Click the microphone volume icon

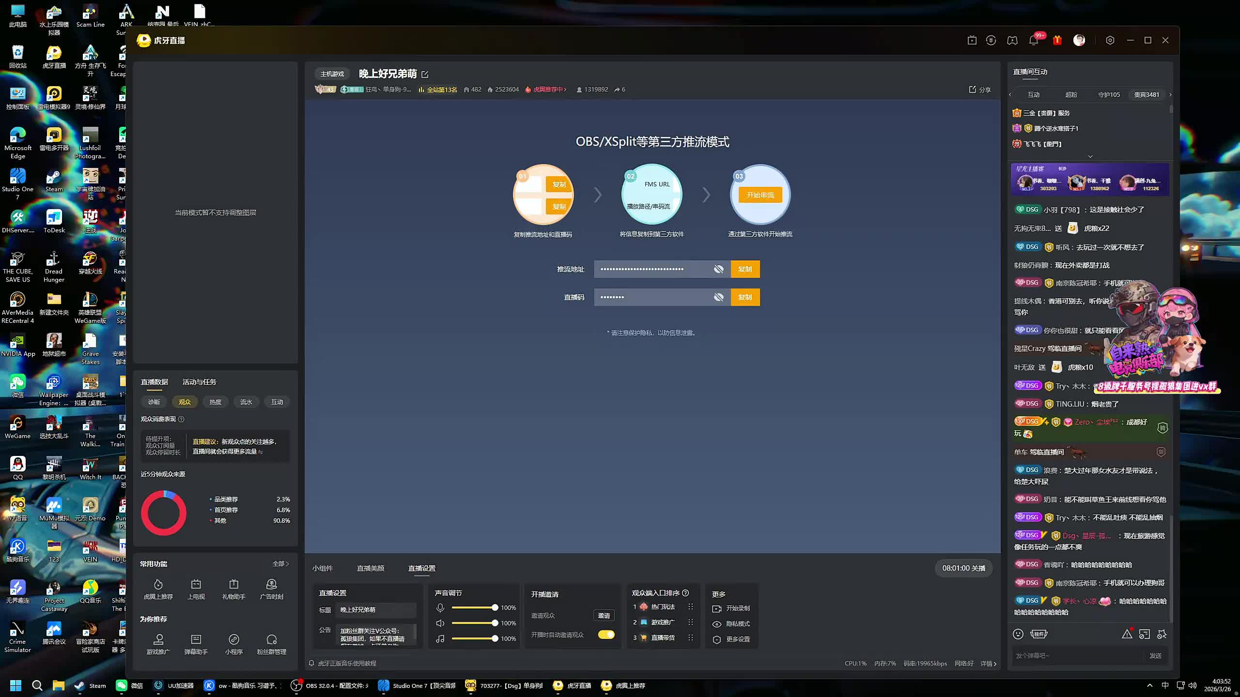click(x=440, y=607)
